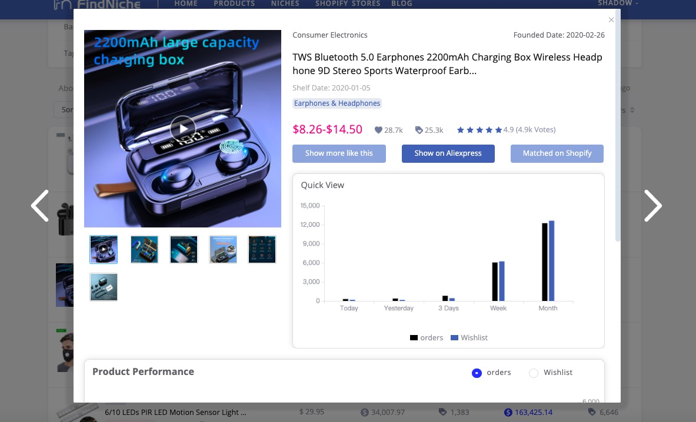Click the Week wishlist bar in chart
Viewport: 696px width, 422px height.
point(502,281)
